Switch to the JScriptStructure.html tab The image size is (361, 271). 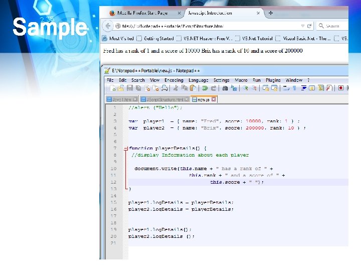click(164, 99)
